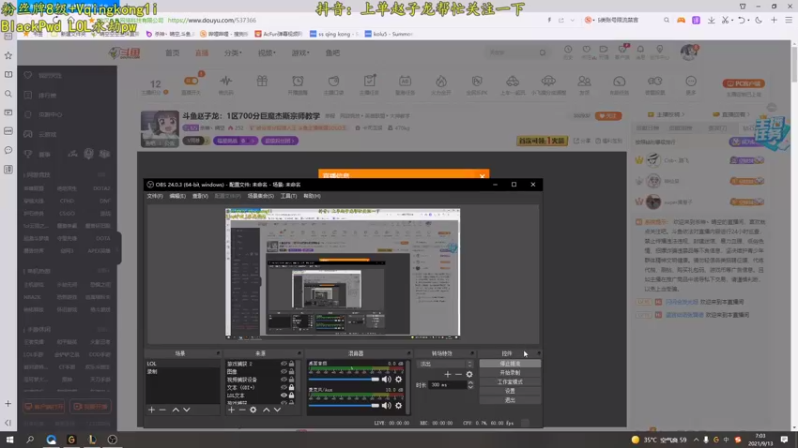Add a new source in OBS sources panel
The image size is (798, 448).
(231, 410)
